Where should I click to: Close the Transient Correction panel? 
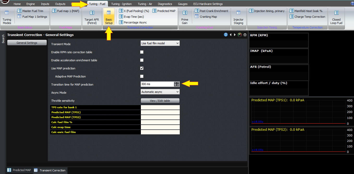[245, 35]
